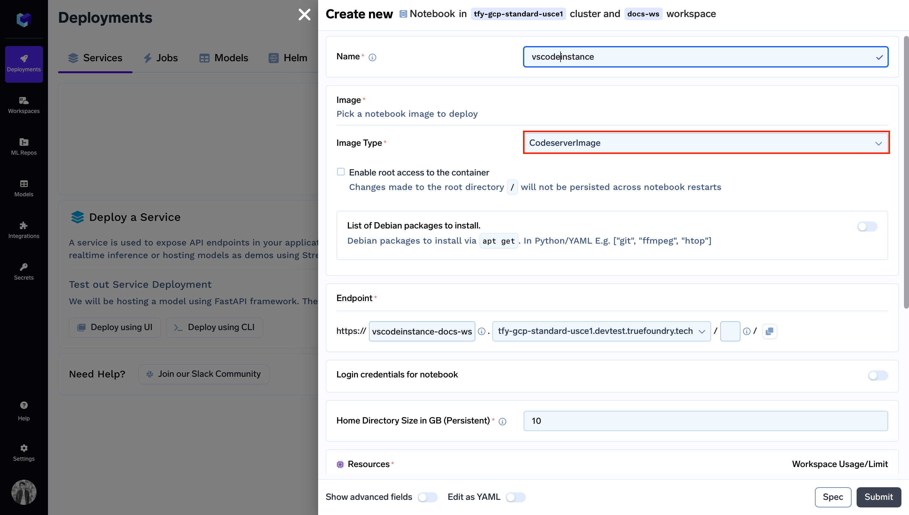Close the Create new Notebook panel
Image resolution: width=909 pixels, height=515 pixels.
(304, 15)
